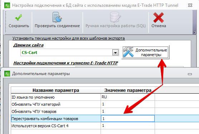Select row Обновлять ЧПУ категорий
This screenshot has height=134, width=199.
point(56,104)
